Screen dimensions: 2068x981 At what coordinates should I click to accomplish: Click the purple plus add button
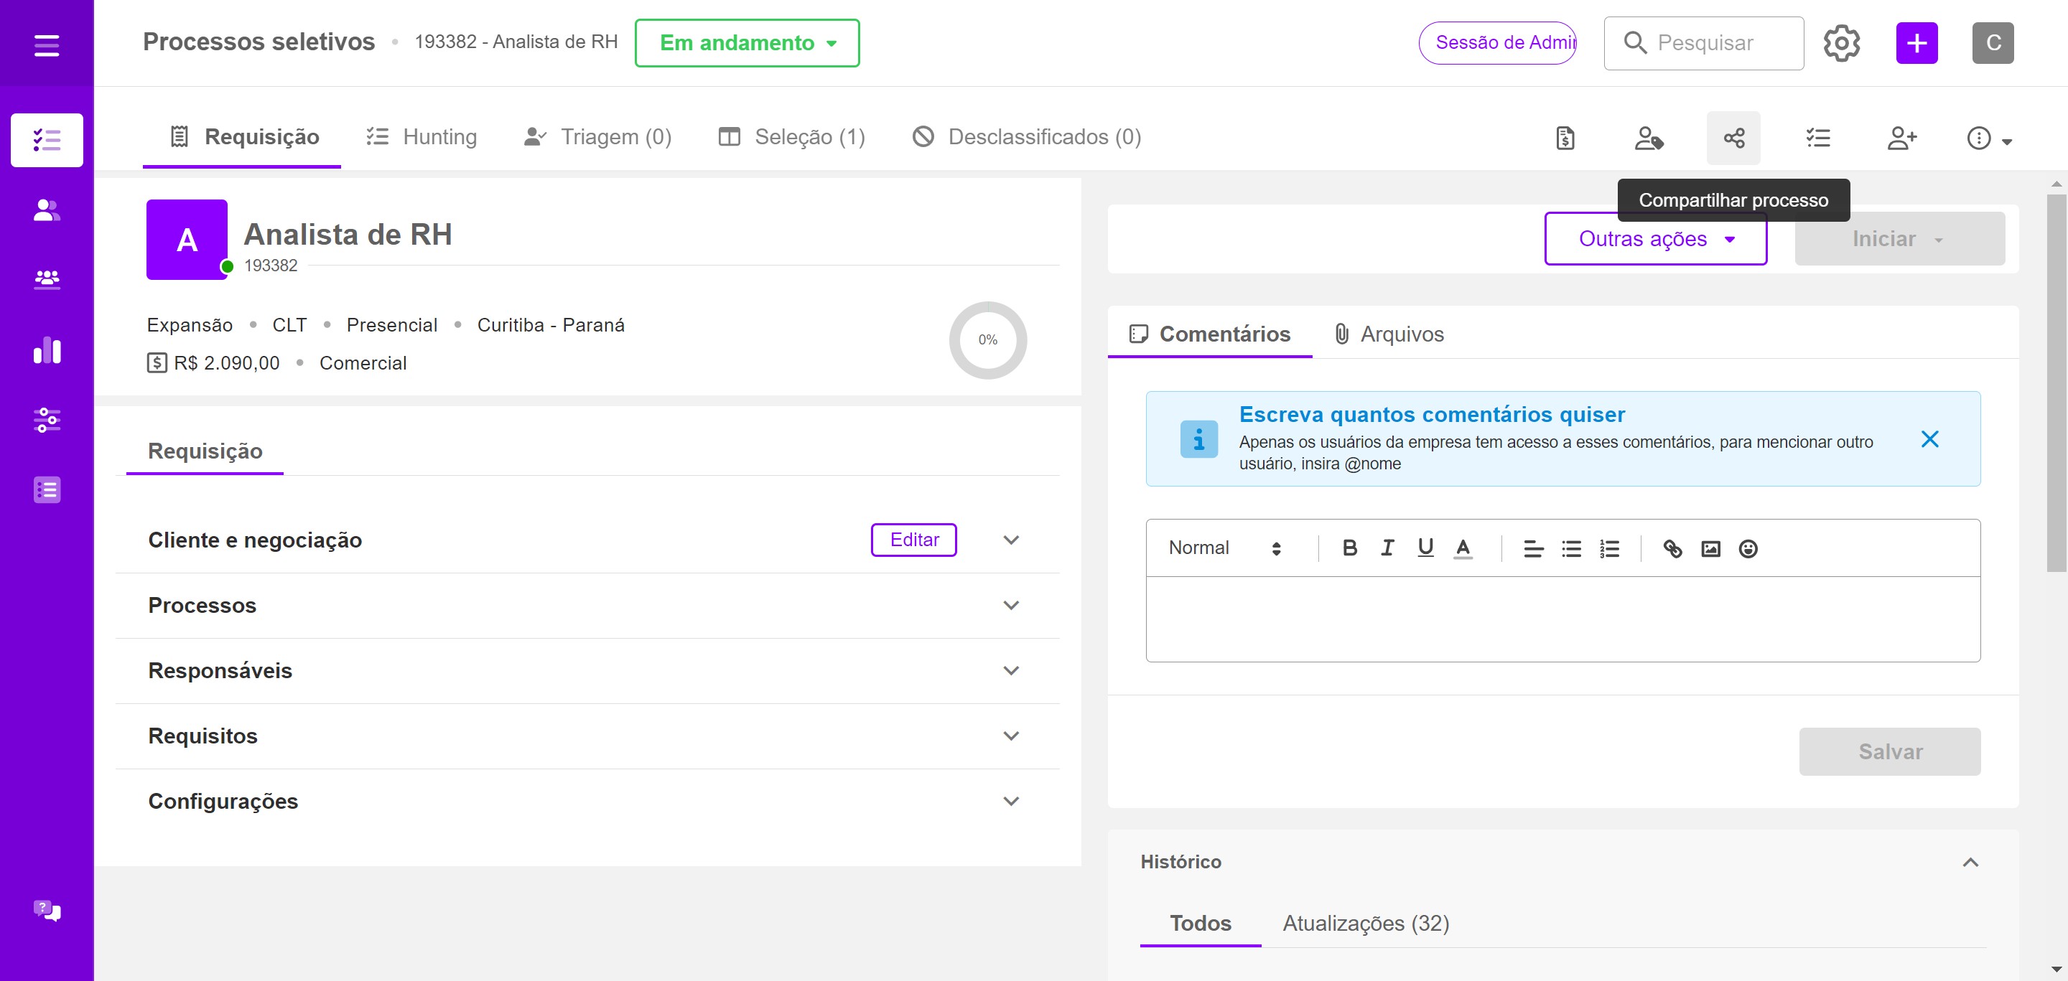[x=1916, y=43]
